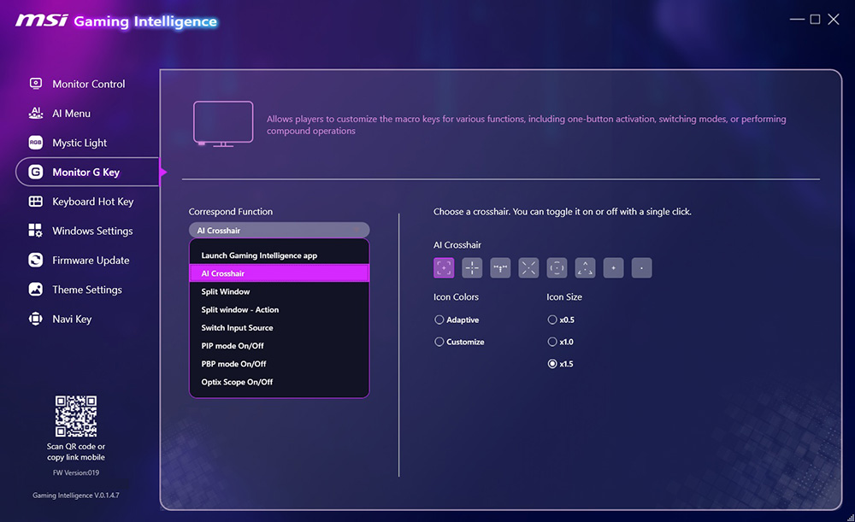
Task: Choose the T-shaped crosshair icon
Action: (x=500, y=267)
